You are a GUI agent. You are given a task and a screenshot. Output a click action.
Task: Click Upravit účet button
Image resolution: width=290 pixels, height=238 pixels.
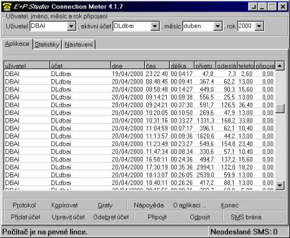pyautogui.click(x=68, y=217)
